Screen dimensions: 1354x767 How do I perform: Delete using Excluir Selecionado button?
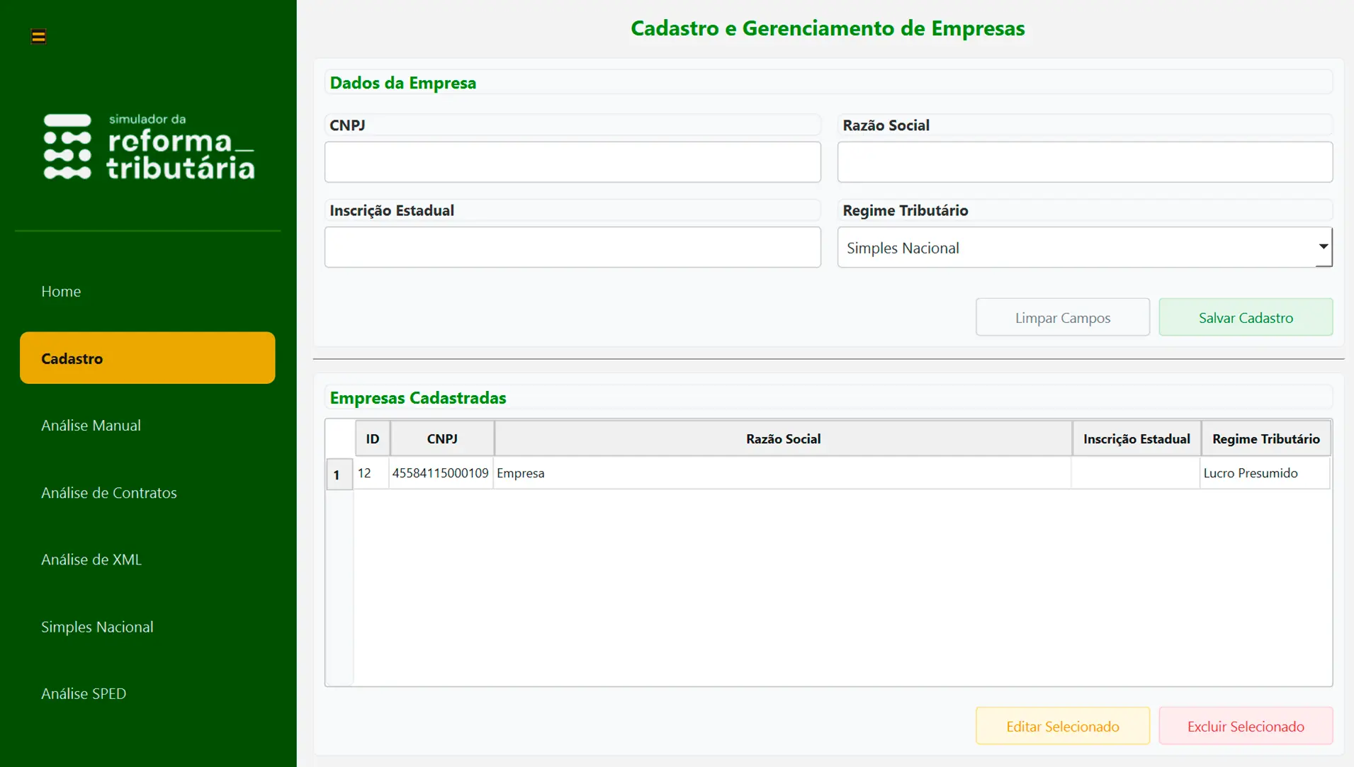1245,726
